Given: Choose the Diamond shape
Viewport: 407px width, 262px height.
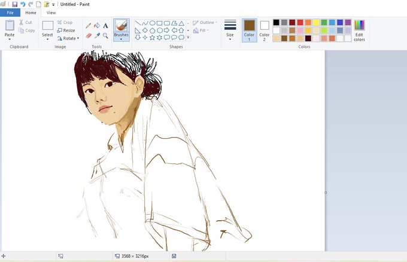Looking at the screenshot, I should tap(145, 31).
